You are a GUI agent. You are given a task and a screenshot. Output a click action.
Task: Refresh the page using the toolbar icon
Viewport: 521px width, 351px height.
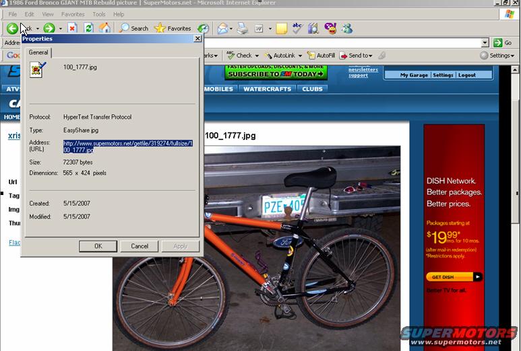tap(88, 28)
